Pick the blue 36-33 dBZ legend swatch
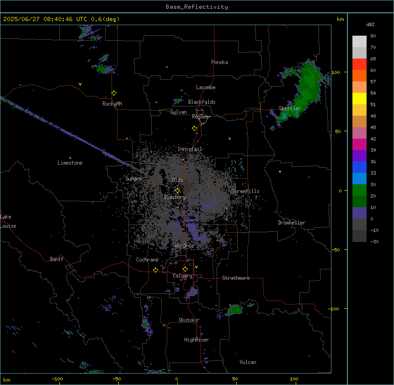Image resolution: width=394 pixels, height=385 pixels. (359, 167)
